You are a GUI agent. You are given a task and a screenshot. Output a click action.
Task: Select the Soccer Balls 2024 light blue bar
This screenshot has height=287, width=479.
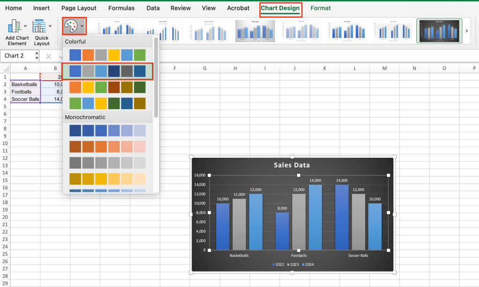[x=375, y=227]
